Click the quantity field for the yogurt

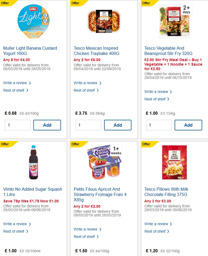[17, 125]
